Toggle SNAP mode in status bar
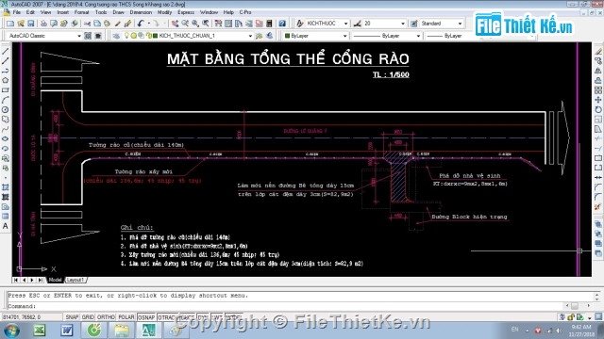Image resolution: width=604 pixels, height=339 pixels. (x=72, y=317)
